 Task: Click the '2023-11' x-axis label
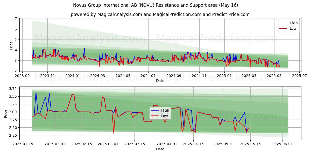47,76
